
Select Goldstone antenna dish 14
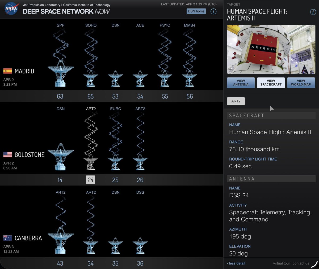click(x=61, y=157)
